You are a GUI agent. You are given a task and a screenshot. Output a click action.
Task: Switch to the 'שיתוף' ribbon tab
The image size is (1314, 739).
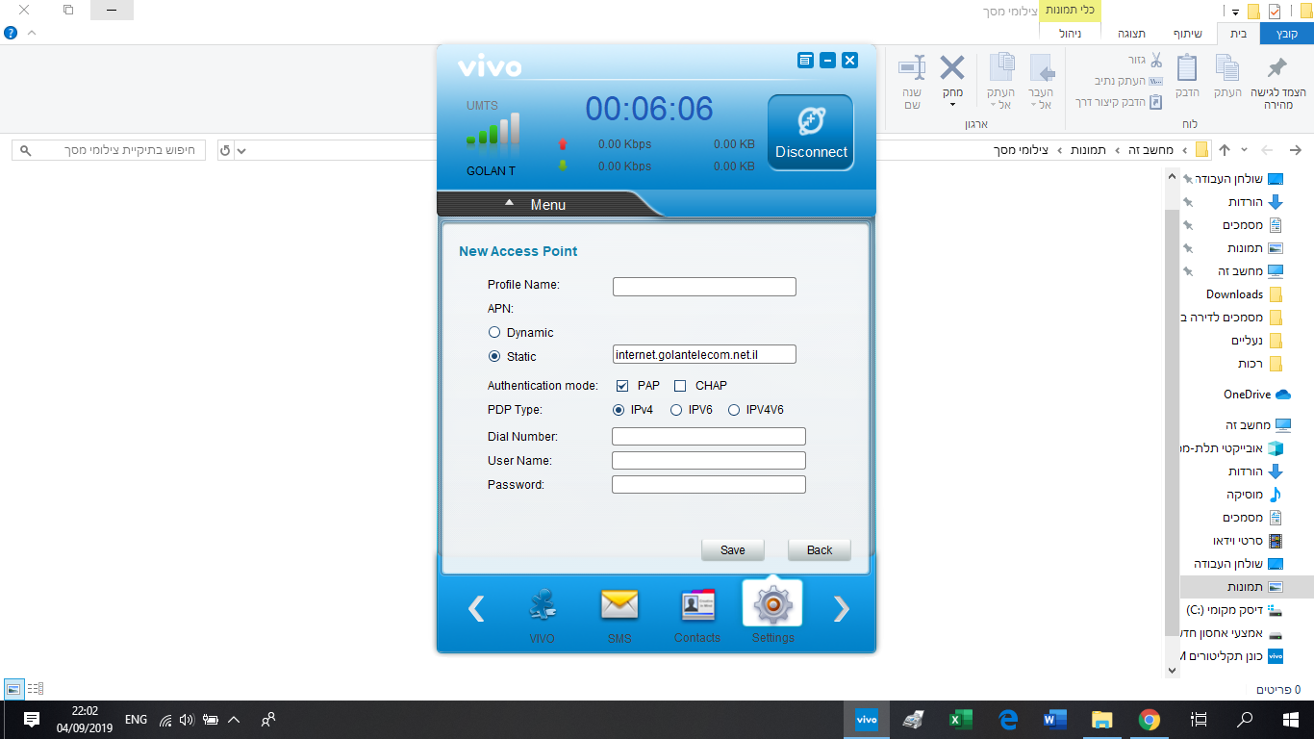click(1188, 34)
